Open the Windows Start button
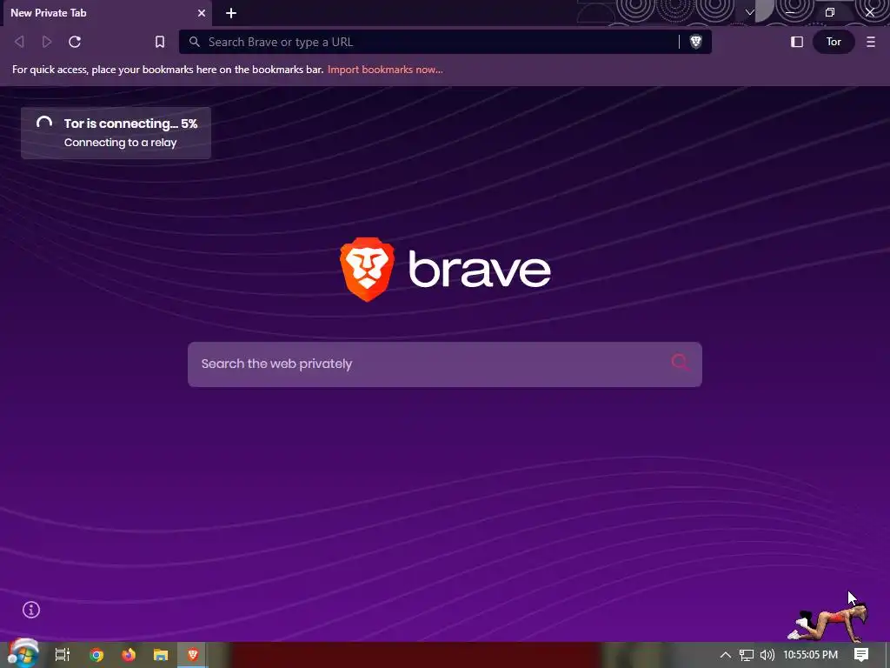Viewport: 890px width, 668px height. click(23, 654)
